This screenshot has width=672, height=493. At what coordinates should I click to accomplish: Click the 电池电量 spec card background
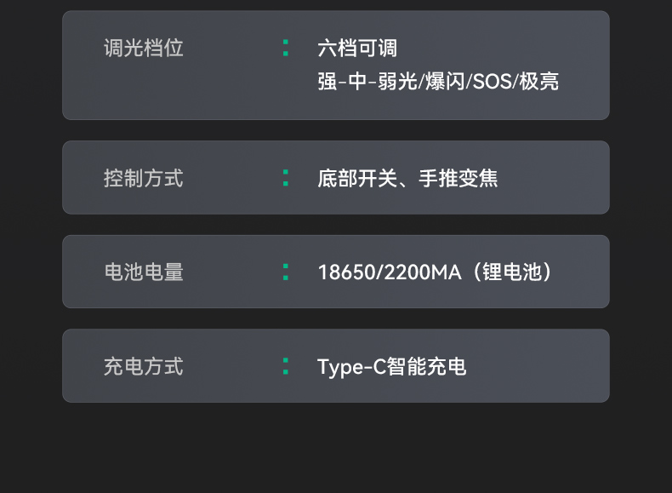[x=335, y=272]
